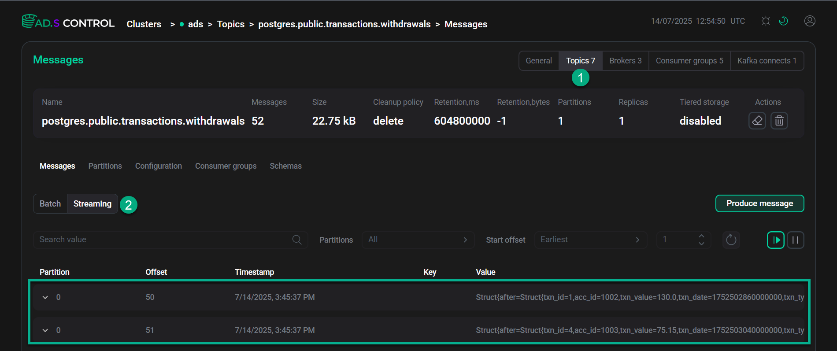Screen dimensions: 837x351
Task: Switch to light theme sun icon
Action: [766, 21]
